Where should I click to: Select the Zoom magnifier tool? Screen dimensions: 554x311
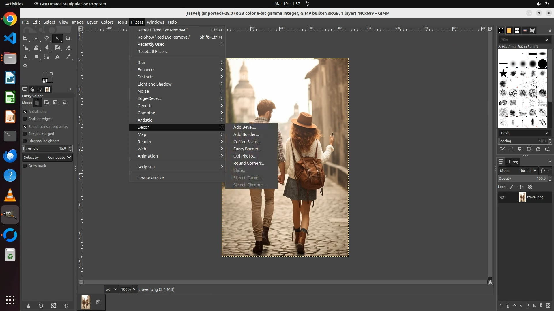[25, 66]
